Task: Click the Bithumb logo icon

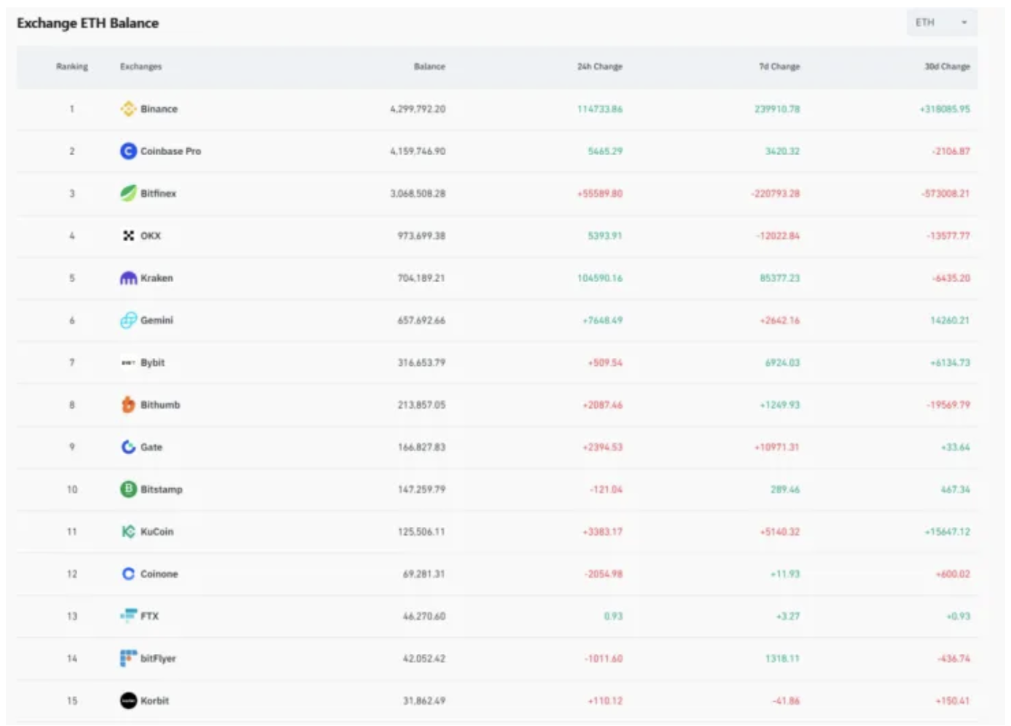Action: tap(129, 405)
